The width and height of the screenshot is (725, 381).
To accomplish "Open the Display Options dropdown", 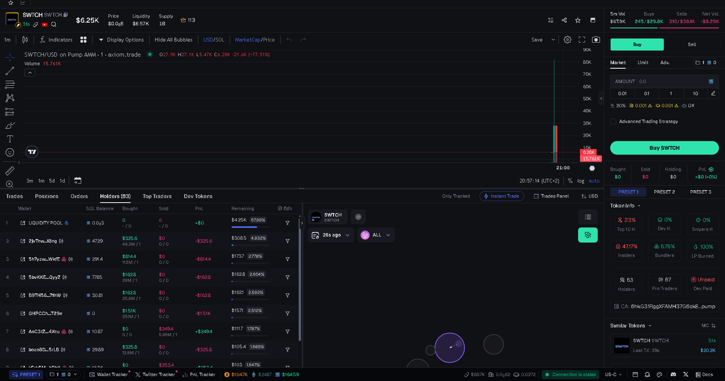I will point(121,40).
